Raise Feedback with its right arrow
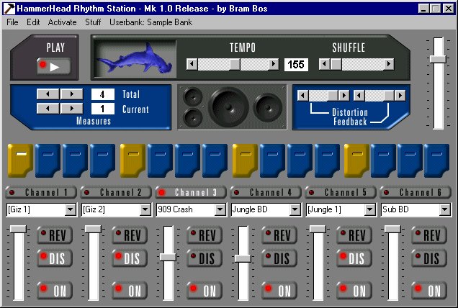This screenshot has width=458, height=308. [x=400, y=96]
